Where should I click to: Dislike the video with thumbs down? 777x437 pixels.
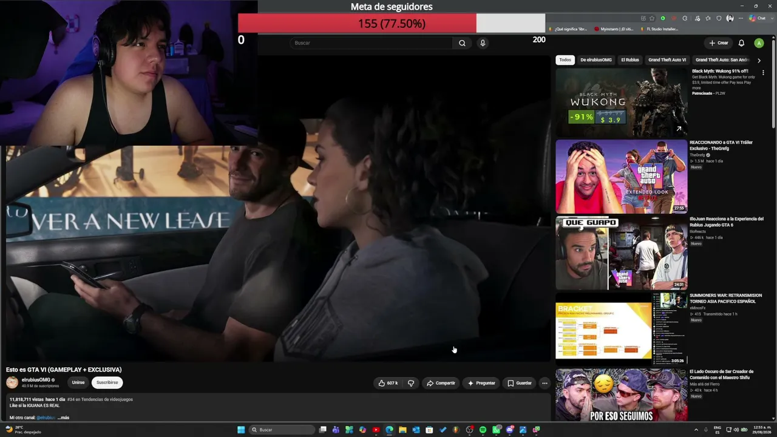(411, 383)
